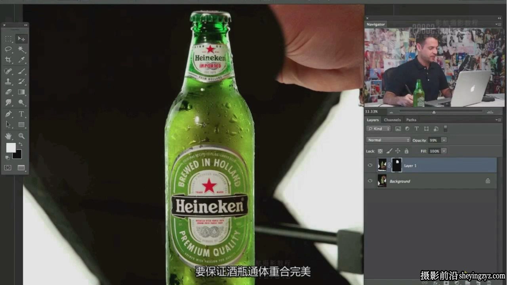Image resolution: width=507 pixels, height=285 pixels.
Task: Click the Navigator zoom slider handle
Action: [434, 112]
